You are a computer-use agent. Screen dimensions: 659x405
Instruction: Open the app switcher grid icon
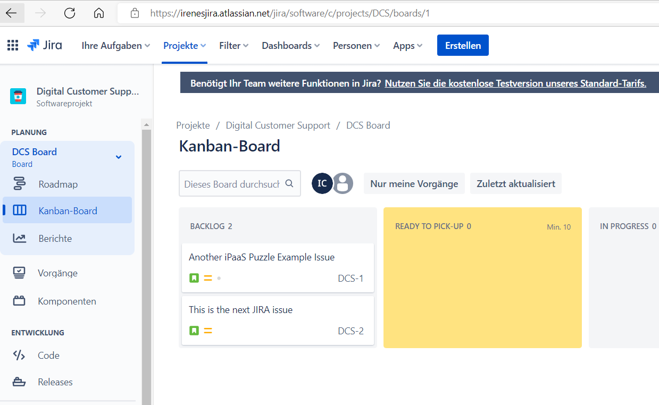[x=13, y=45]
